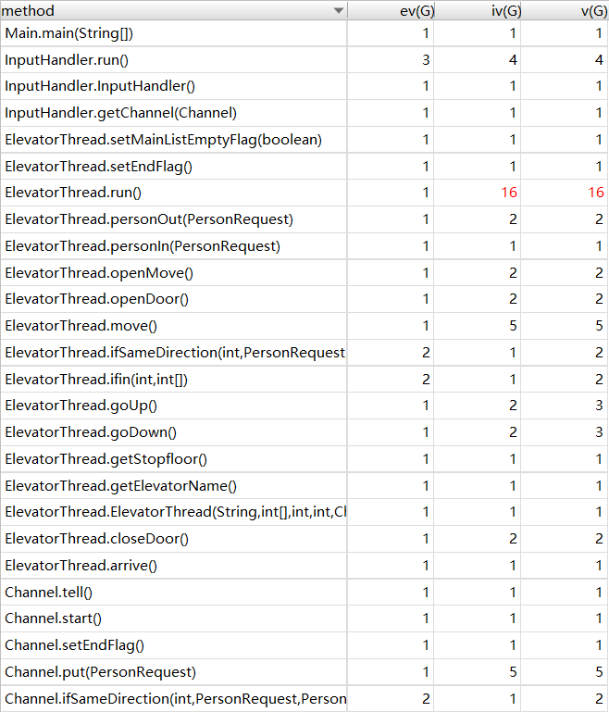Select ElevatorThread.ifSameDirection method row
The height and width of the screenshot is (712, 609).
click(x=304, y=353)
